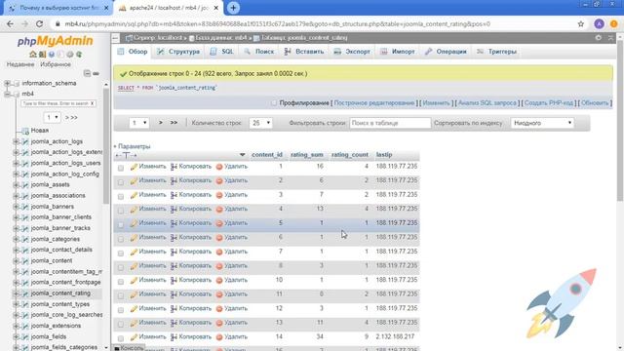Tick the checkbox for content_id 6 row

tap(121, 239)
